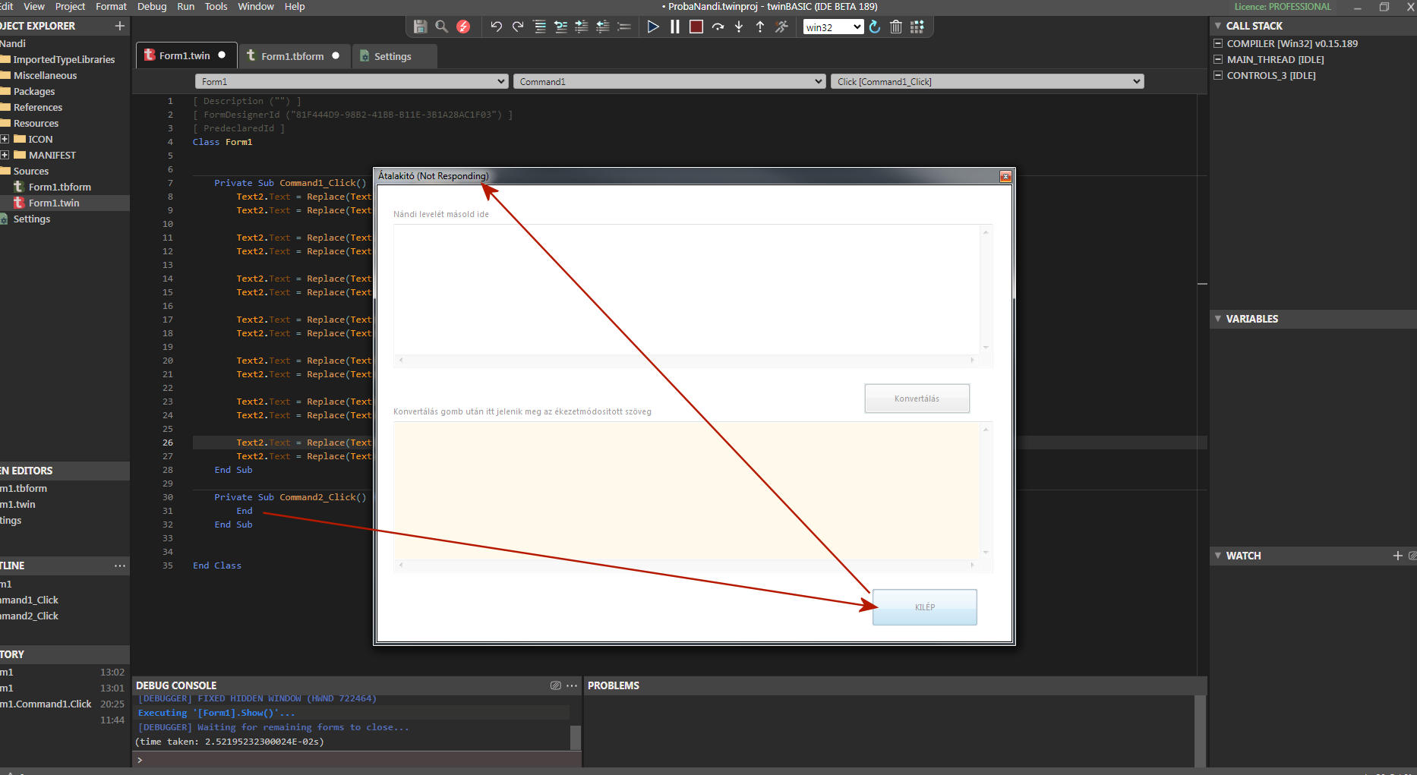Switch to the Settings tab
Image resolution: width=1417 pixels, height=775 pixels.
393,56
